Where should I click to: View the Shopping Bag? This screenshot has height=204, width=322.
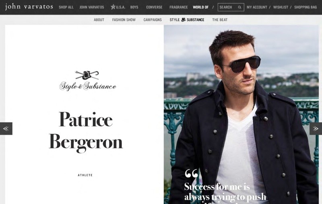[305, 7]
